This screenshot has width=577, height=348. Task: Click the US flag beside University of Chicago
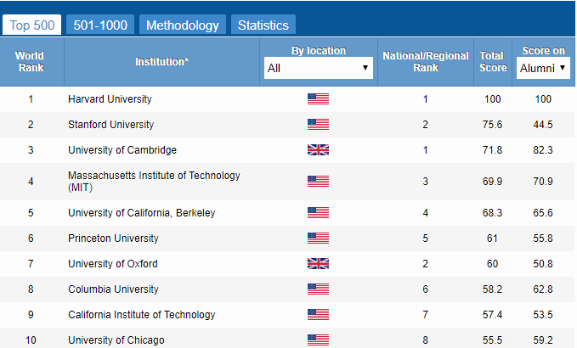pos(318,340)
